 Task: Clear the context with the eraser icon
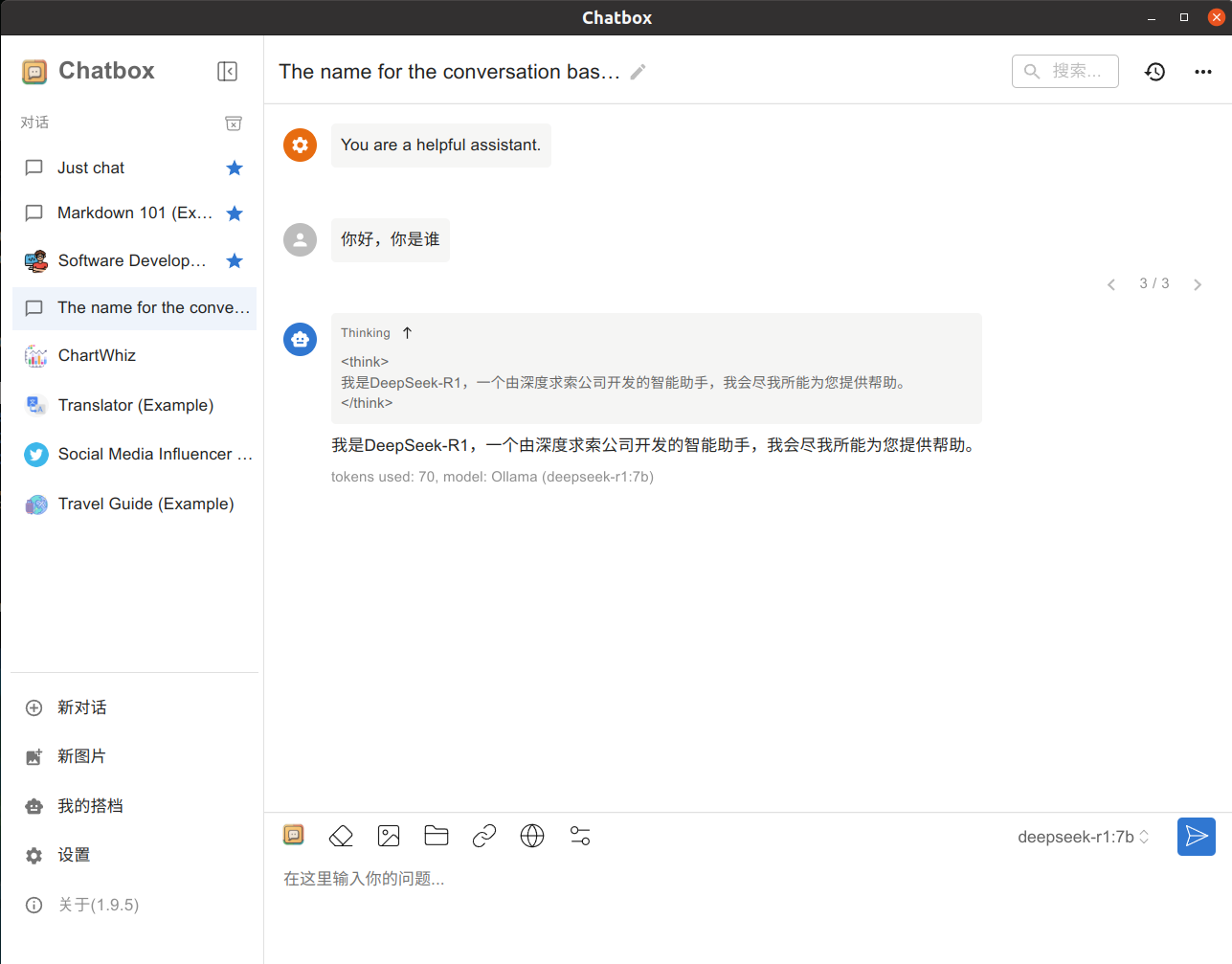(341, 836)
